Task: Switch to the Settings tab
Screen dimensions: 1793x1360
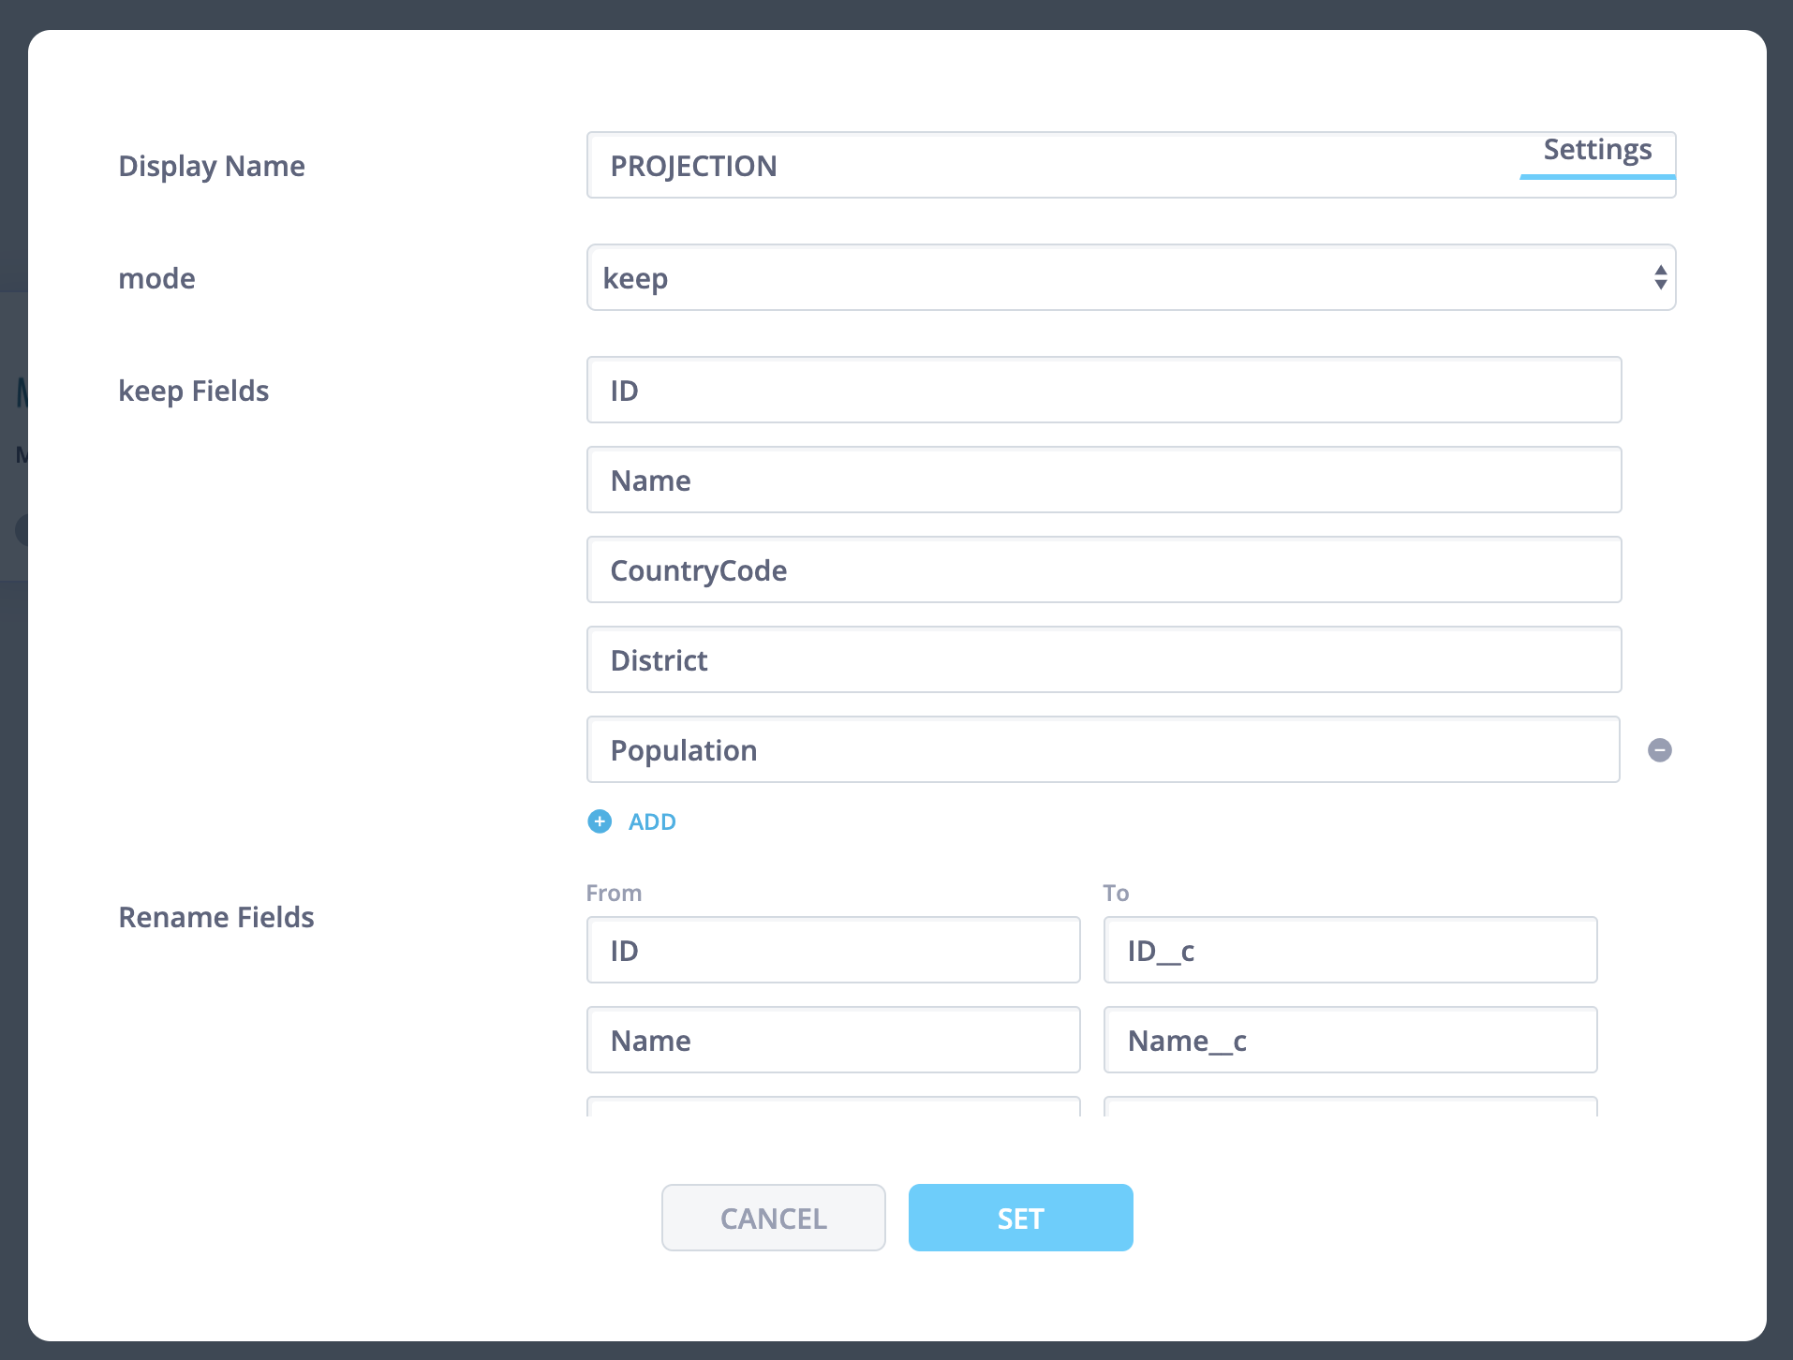Action: point(1596,151)
